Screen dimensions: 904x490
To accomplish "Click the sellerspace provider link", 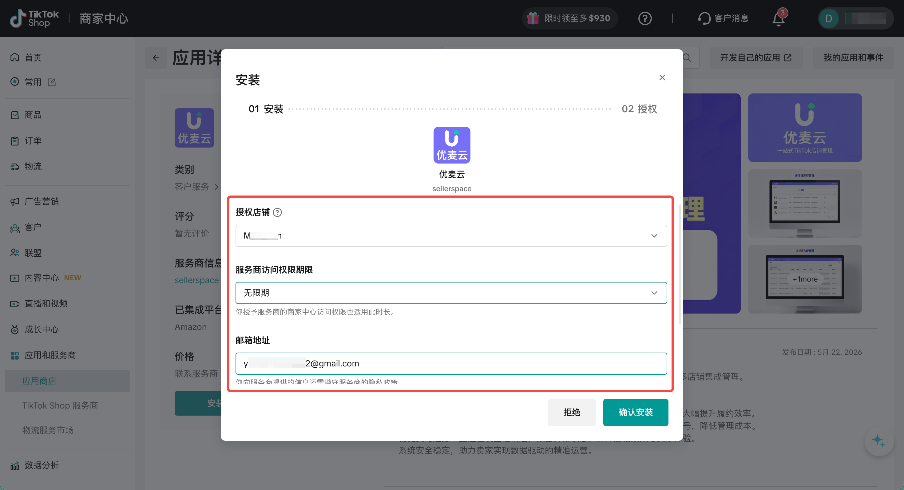I will tap(196, 280).
